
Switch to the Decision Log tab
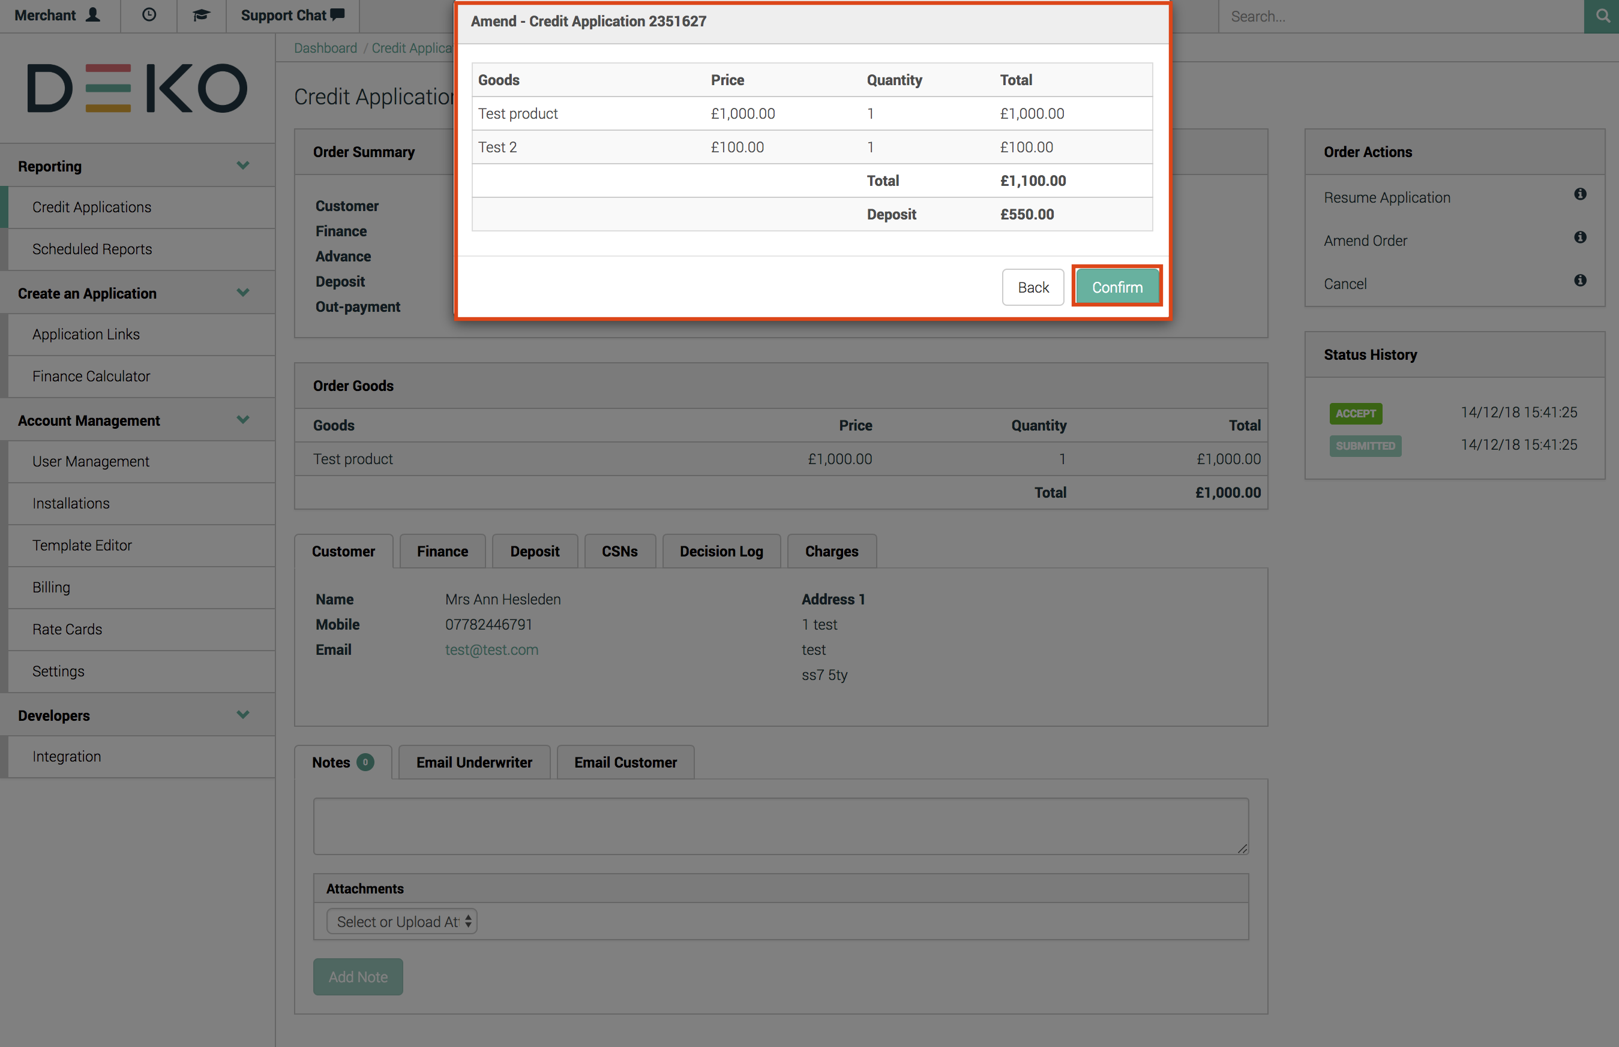point(721,551)
